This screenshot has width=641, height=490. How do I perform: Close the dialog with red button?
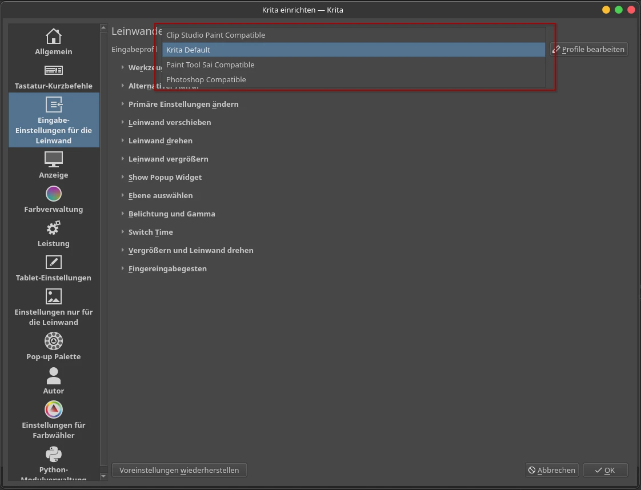pos(631,10)
